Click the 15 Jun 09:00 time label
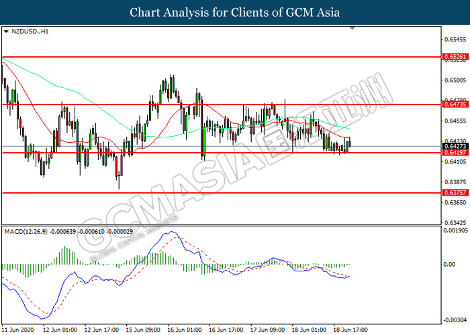 (x=143, y=330)
